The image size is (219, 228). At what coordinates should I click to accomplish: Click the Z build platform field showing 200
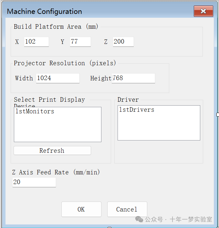pyautogui.click(x=123, y=42)
